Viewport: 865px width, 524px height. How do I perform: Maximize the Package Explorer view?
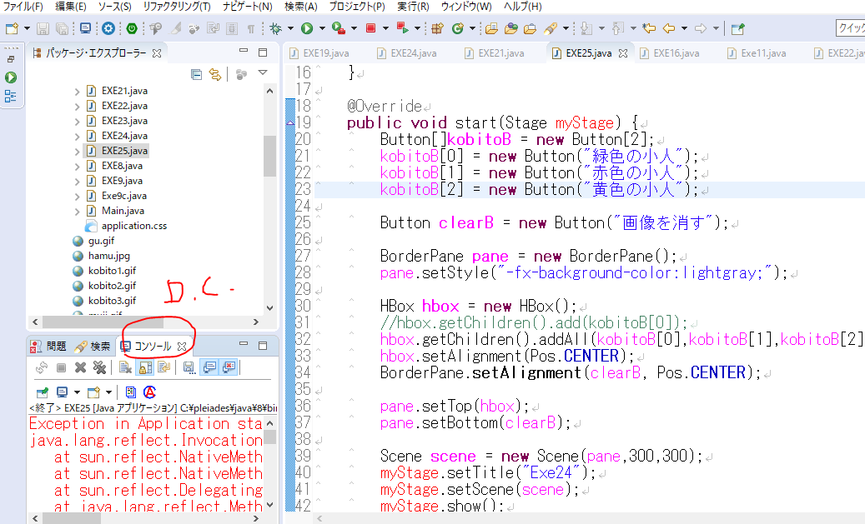(263, 52)
